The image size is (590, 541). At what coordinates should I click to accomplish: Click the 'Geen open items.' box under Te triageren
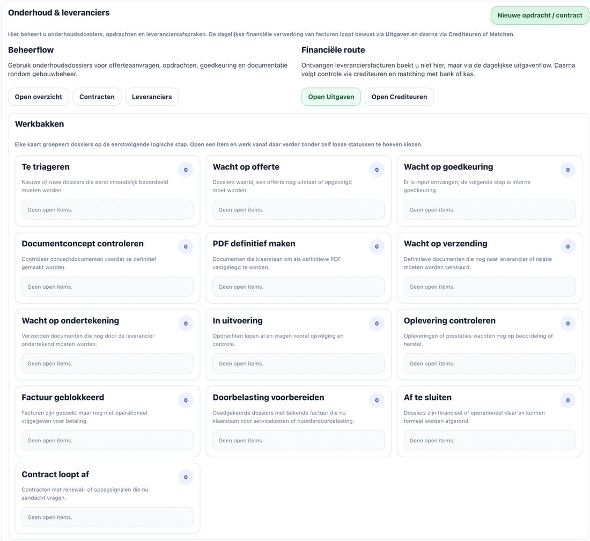click(107, 210)
